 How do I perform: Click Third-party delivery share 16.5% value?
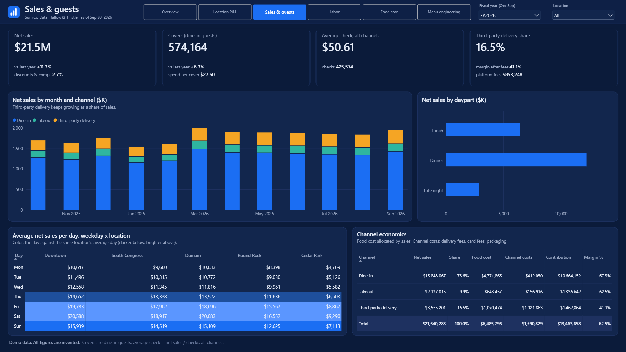pos(490,48)
